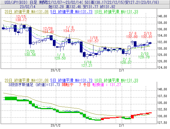Viewport: 170px width, 129px height.
Task: Click 136.00 on top chart price axis
Action: pos(162,29)
